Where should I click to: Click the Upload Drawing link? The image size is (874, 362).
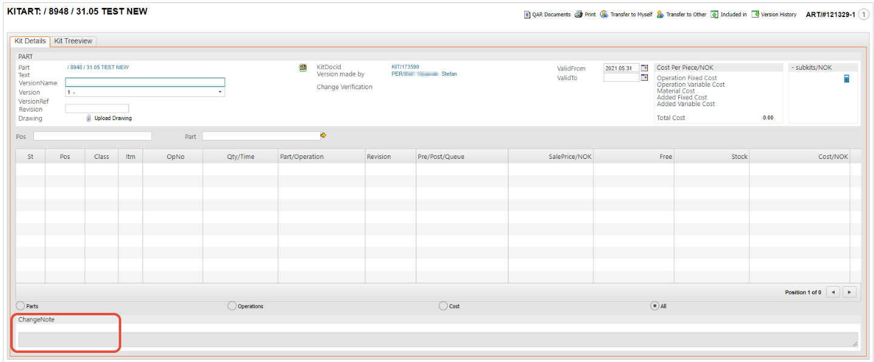(x=113, y=118)
